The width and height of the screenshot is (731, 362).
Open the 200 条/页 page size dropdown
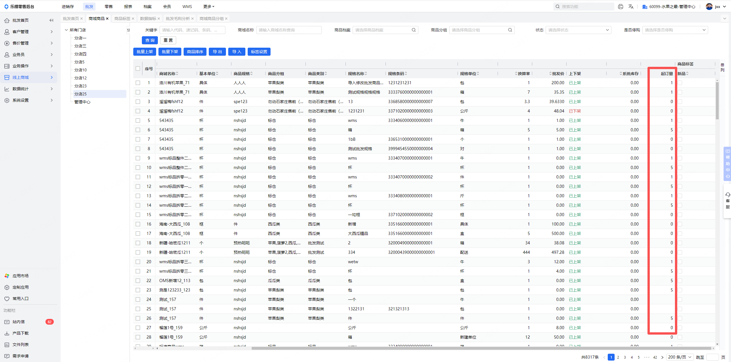tap(680, 357)
